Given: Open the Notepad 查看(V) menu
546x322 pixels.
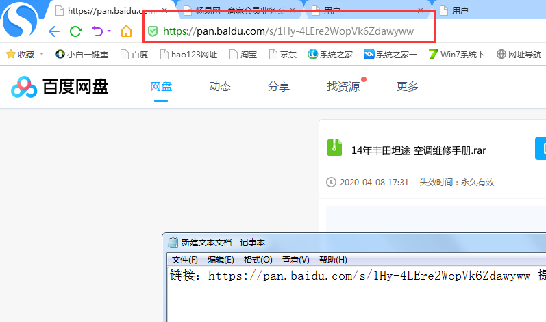Looking at the screenshot, I should tap(296, 260).
